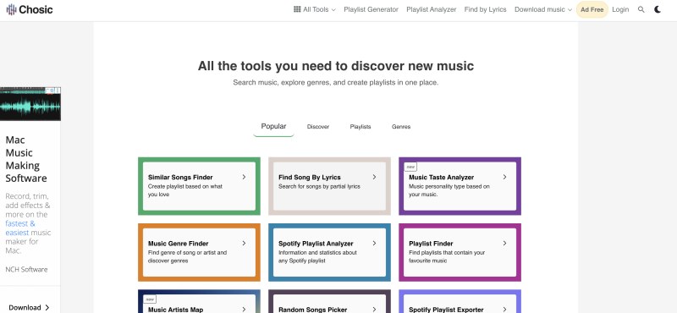
Task: Open the Find Song By Lyrics card
Action: (x=329, y=186)
